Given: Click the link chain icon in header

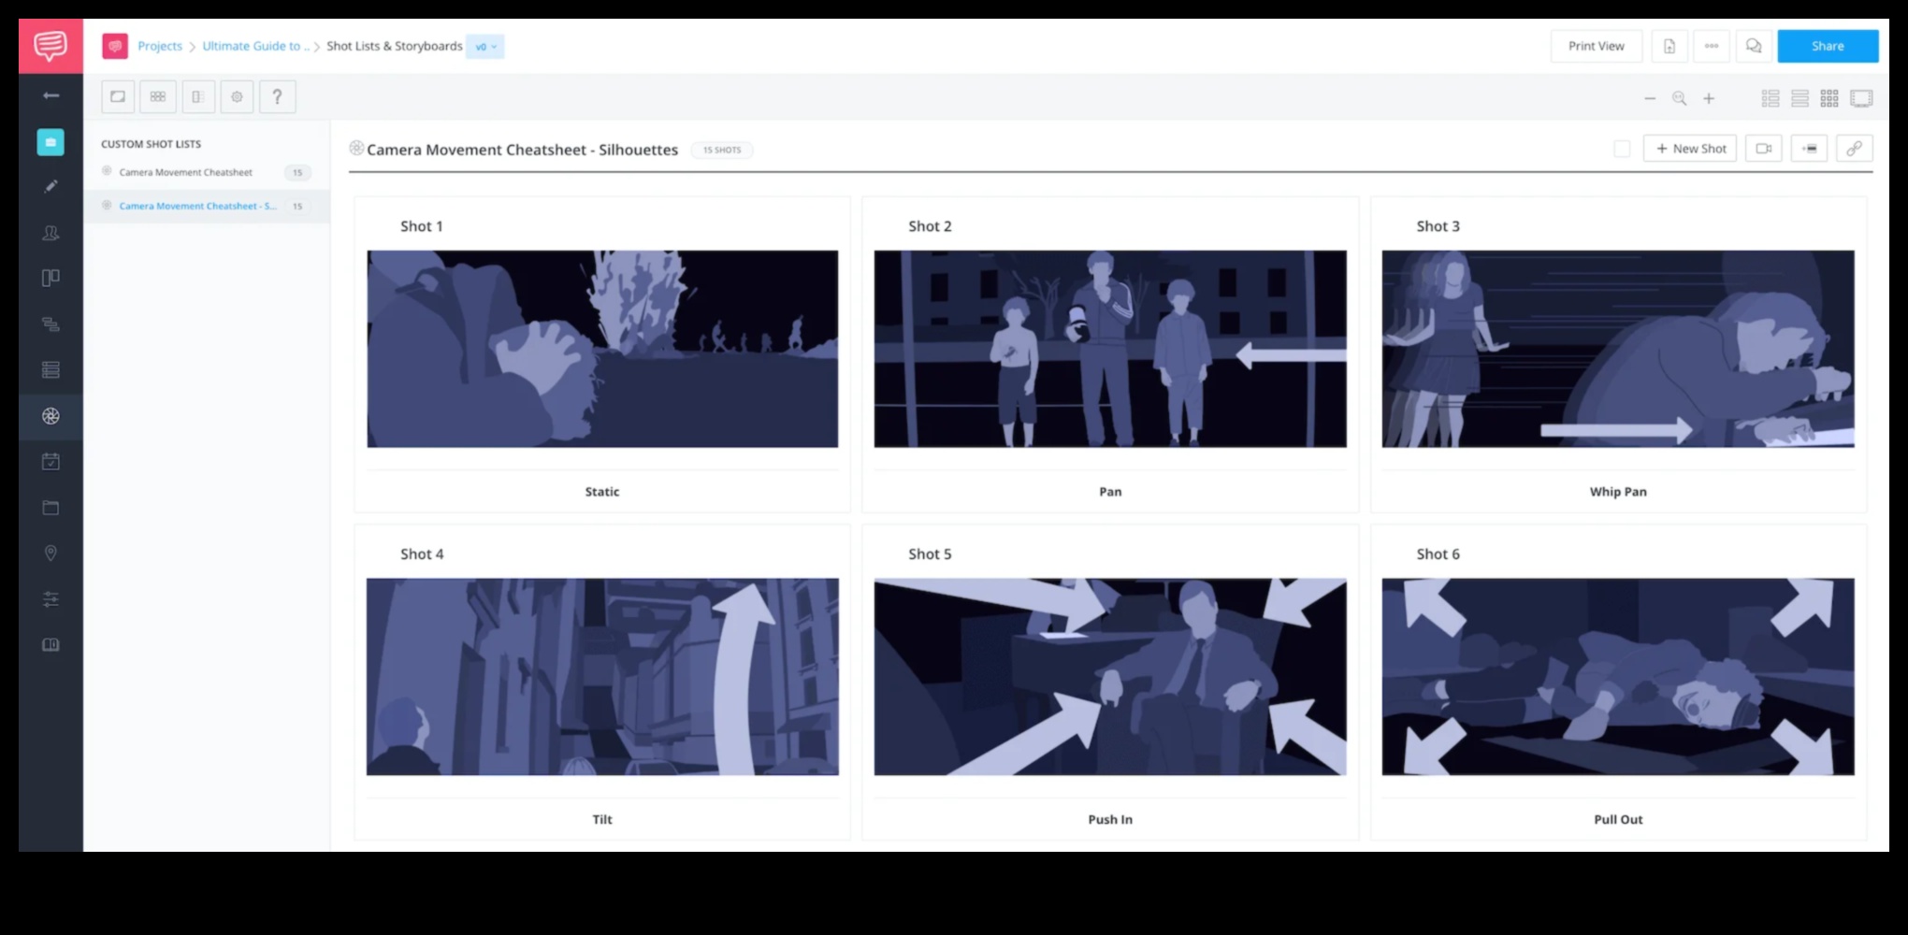Looking at the screenshot, I should pos(1855,149).
